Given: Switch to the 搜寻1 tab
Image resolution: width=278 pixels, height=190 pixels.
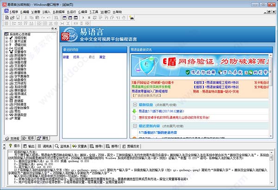Looking at the screenshot, I should pos(96,146).
